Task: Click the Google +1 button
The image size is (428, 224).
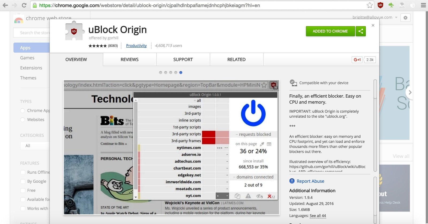Action: click(x=357, y=60)
